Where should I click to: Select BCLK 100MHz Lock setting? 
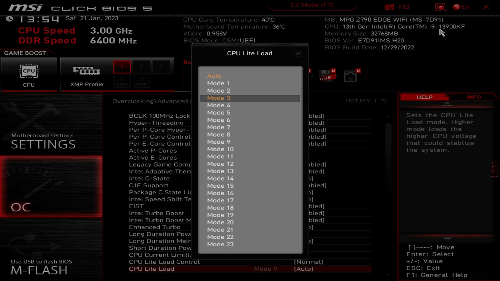point(159,116)
